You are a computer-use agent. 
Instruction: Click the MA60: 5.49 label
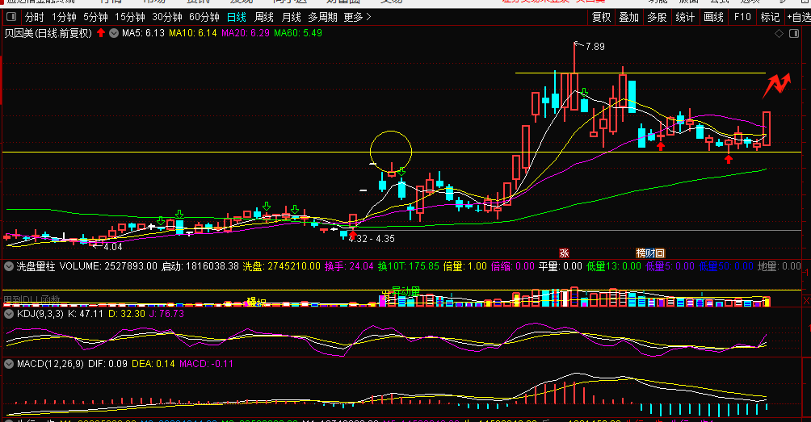pos(298,33)
